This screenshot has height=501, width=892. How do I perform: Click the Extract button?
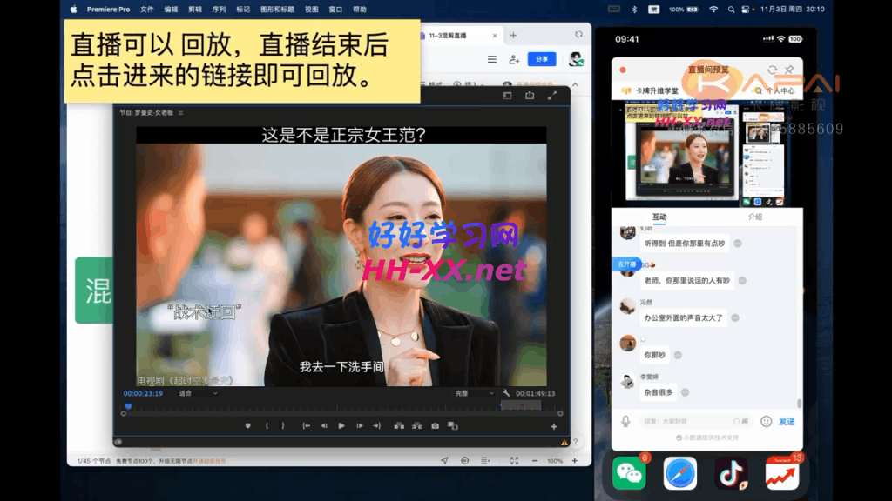417,426
